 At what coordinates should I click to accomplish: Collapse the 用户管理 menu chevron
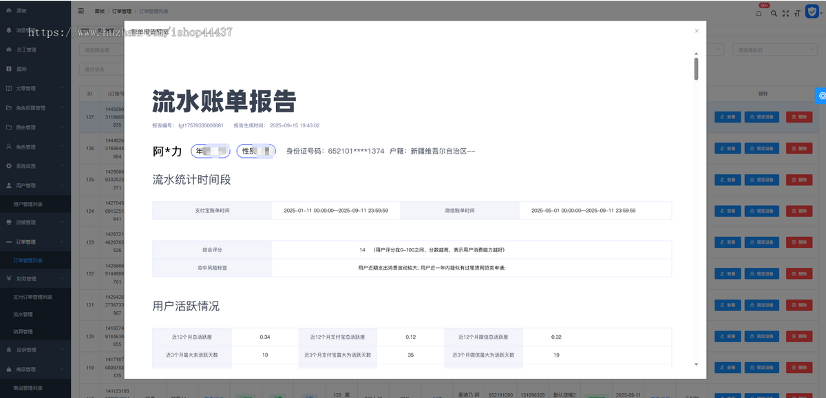click(x=62, y=185)
